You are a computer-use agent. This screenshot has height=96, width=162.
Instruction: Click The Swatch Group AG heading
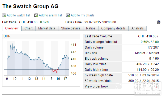point(30,6)
